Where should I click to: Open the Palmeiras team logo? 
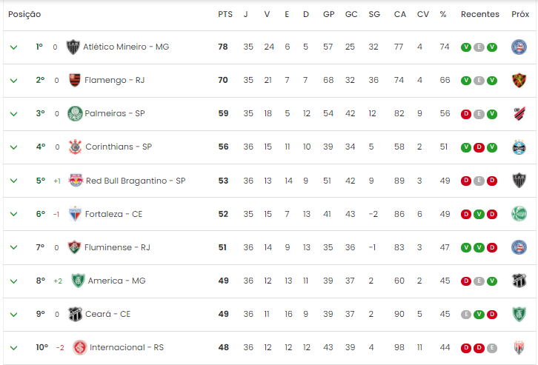pos(75,113)
